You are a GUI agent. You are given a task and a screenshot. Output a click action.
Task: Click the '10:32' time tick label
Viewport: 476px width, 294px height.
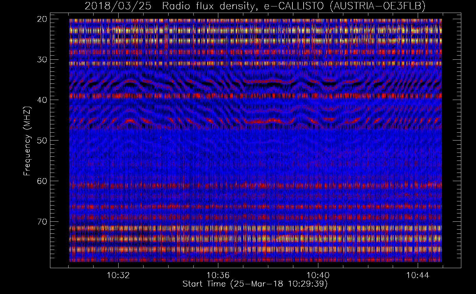click(118, 275)
